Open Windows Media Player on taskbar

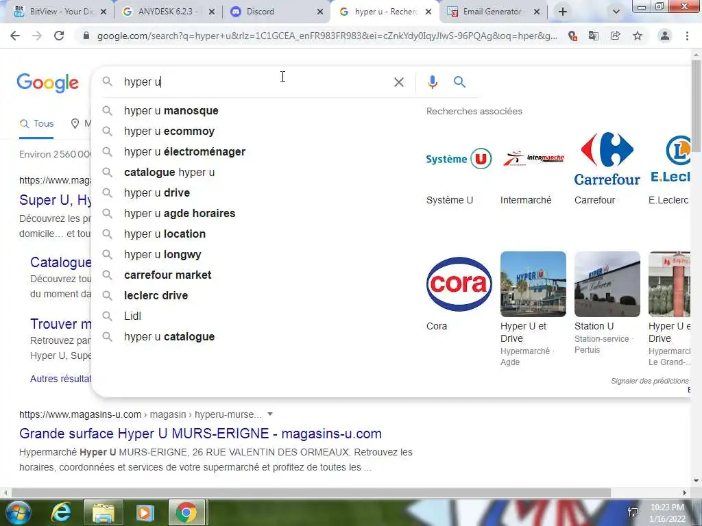pos(145,512)
